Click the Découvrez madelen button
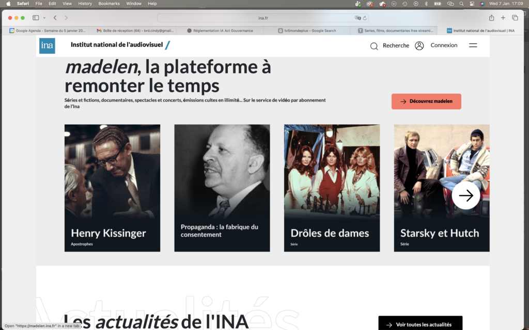Image resolution: width=529 pixels, height=330 pixels. click(426, 102)
